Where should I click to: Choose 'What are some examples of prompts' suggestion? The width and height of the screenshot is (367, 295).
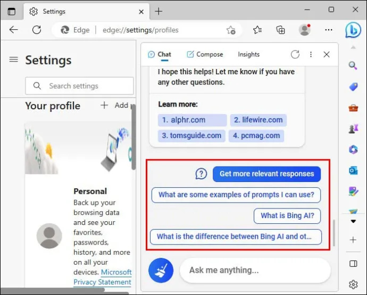236,195
